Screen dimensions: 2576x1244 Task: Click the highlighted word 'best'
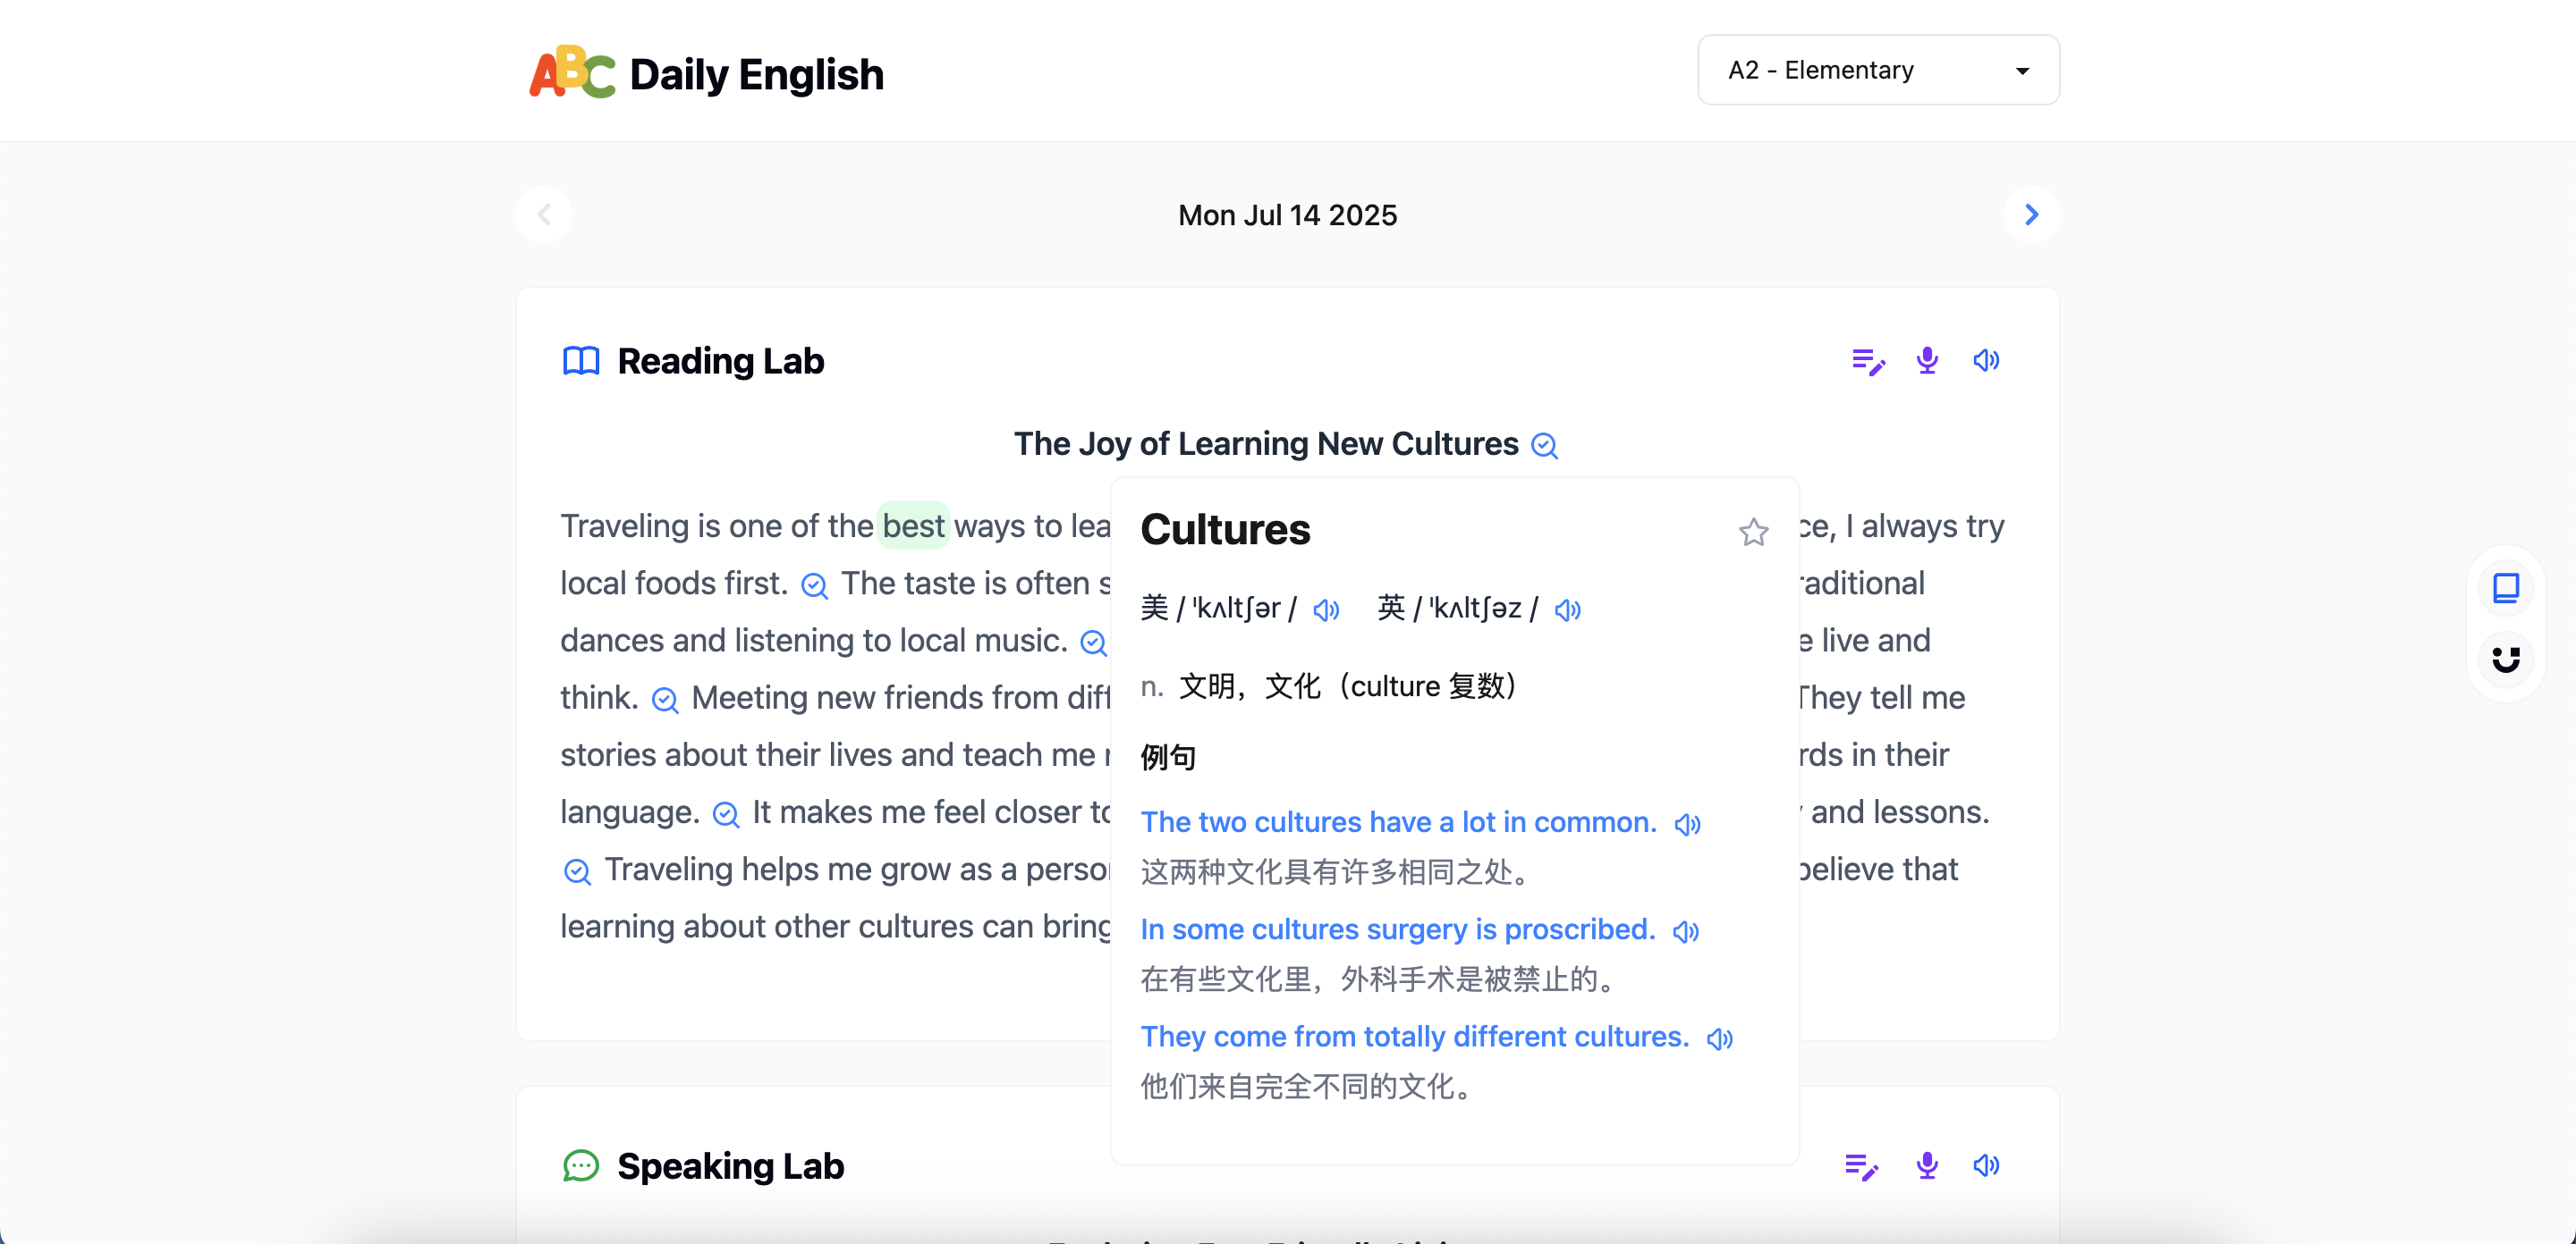point(913,525)
